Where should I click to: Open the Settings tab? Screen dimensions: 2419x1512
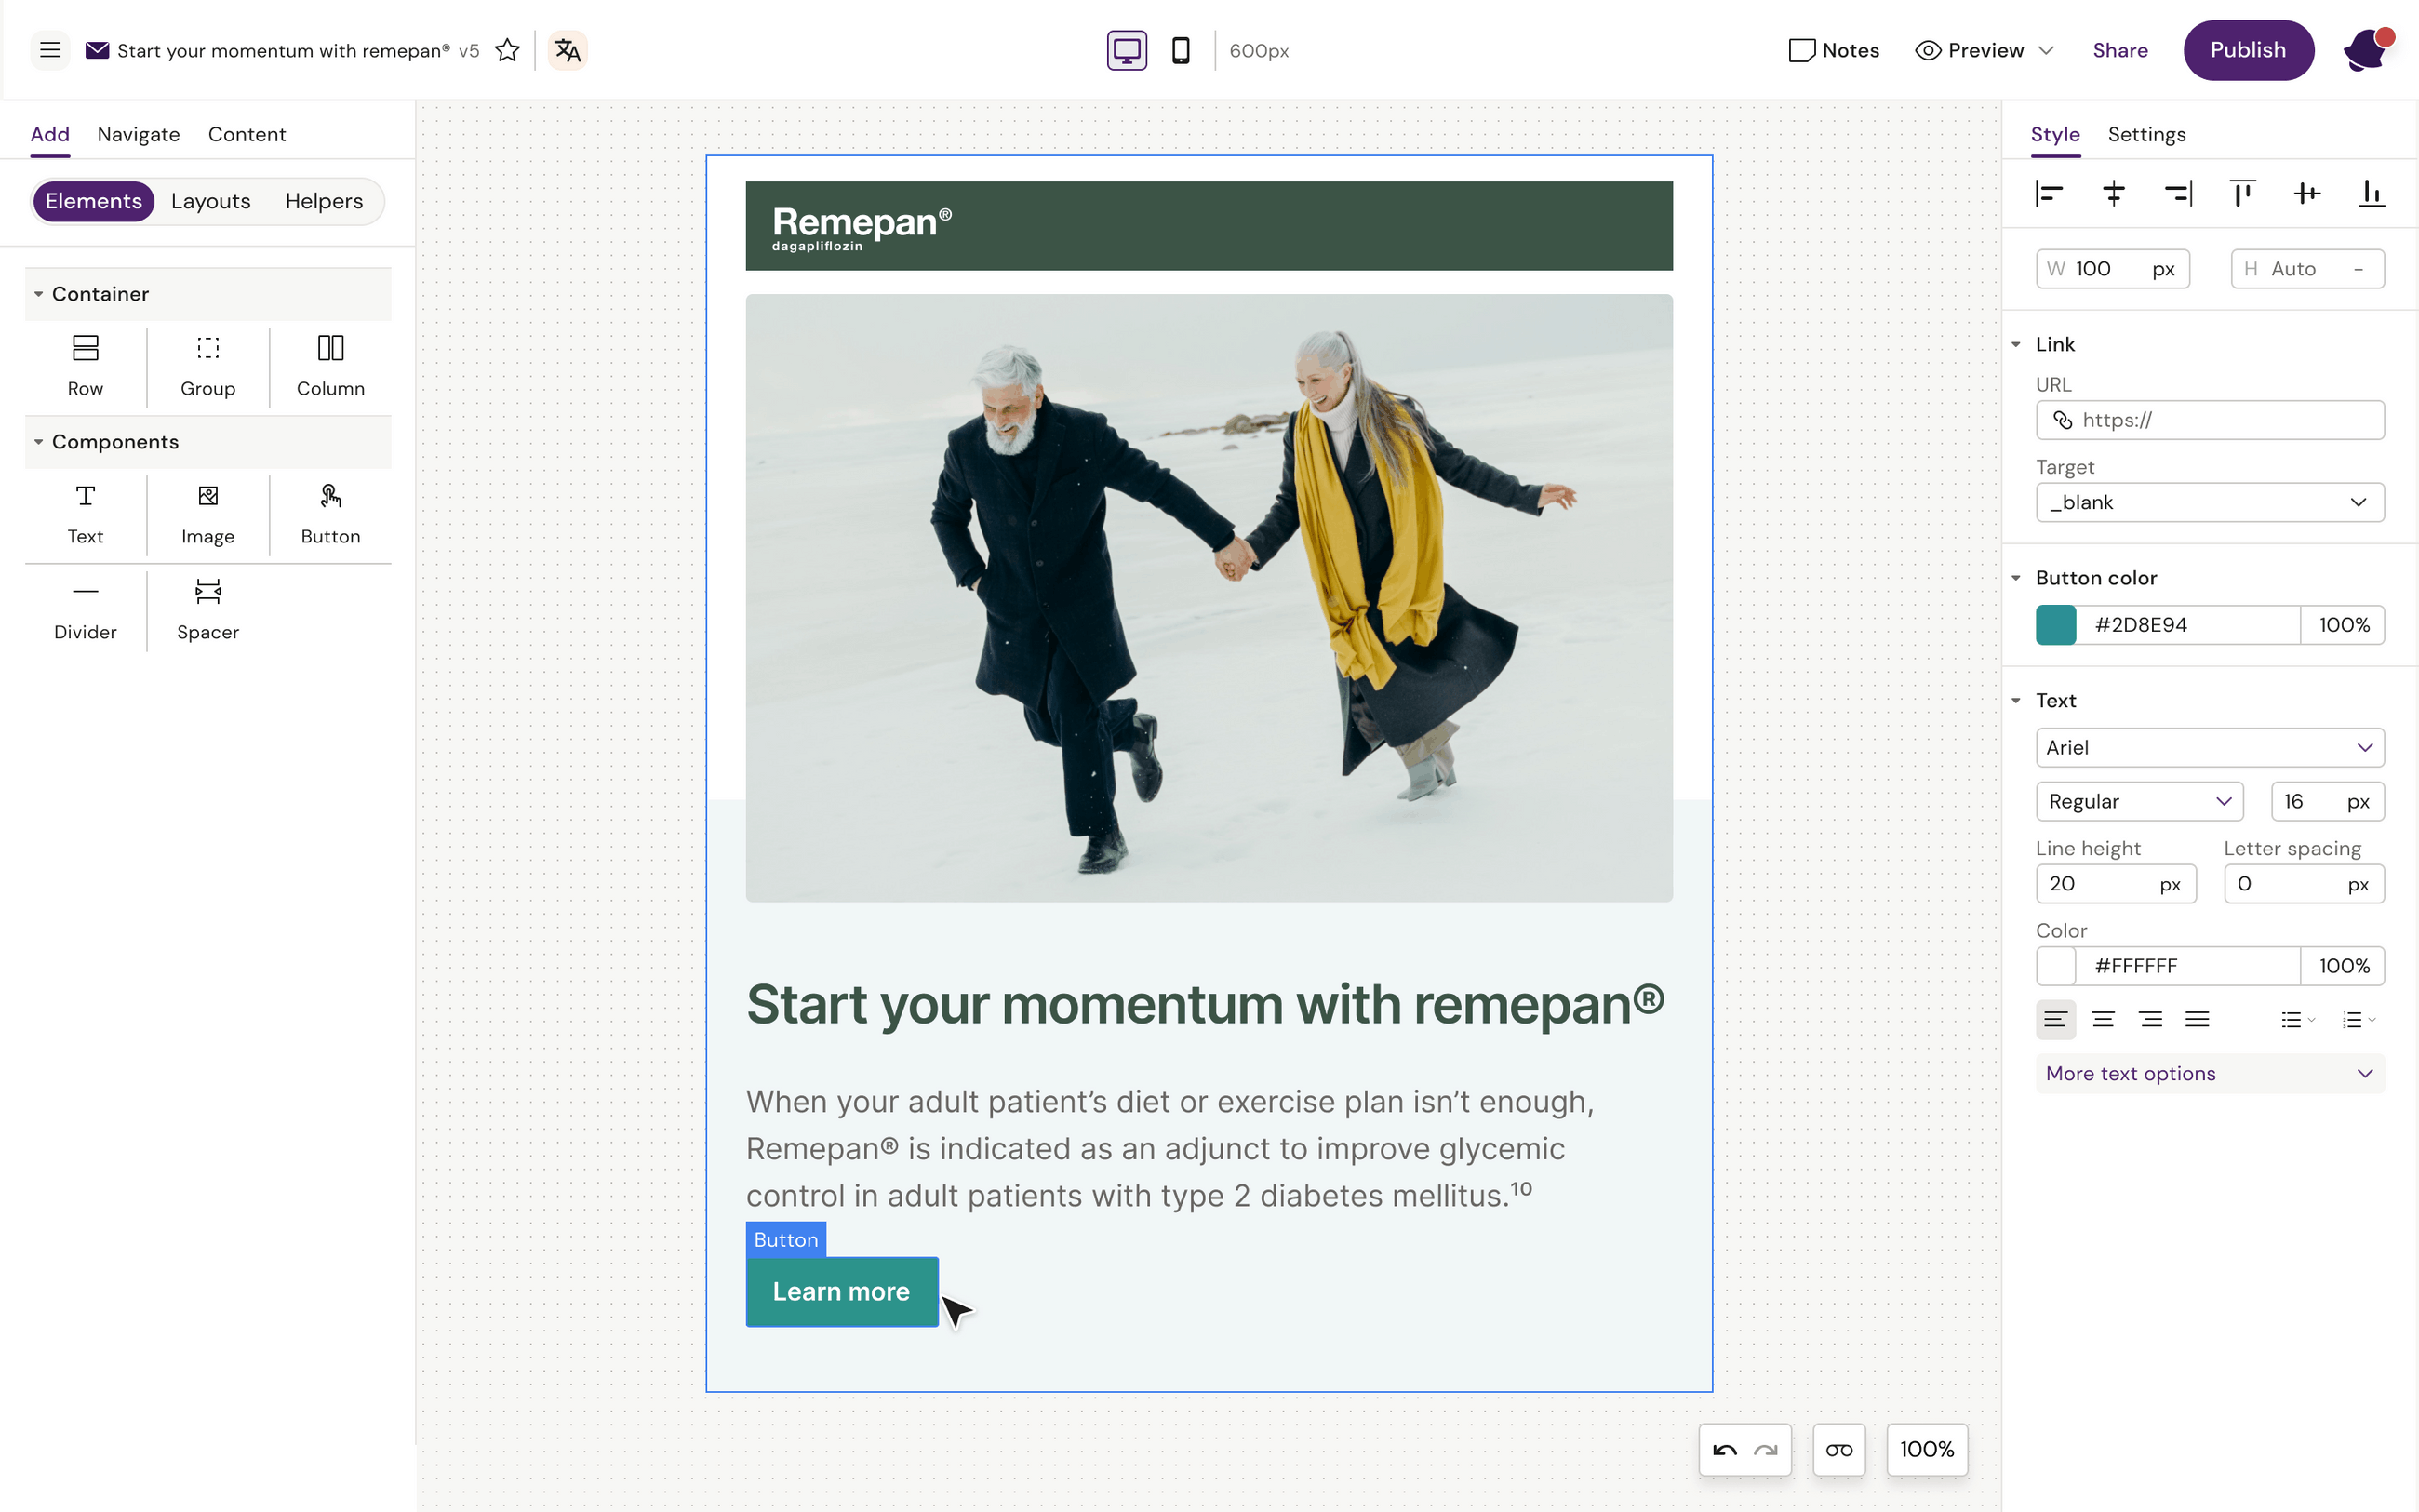[x=2146, y=134]
